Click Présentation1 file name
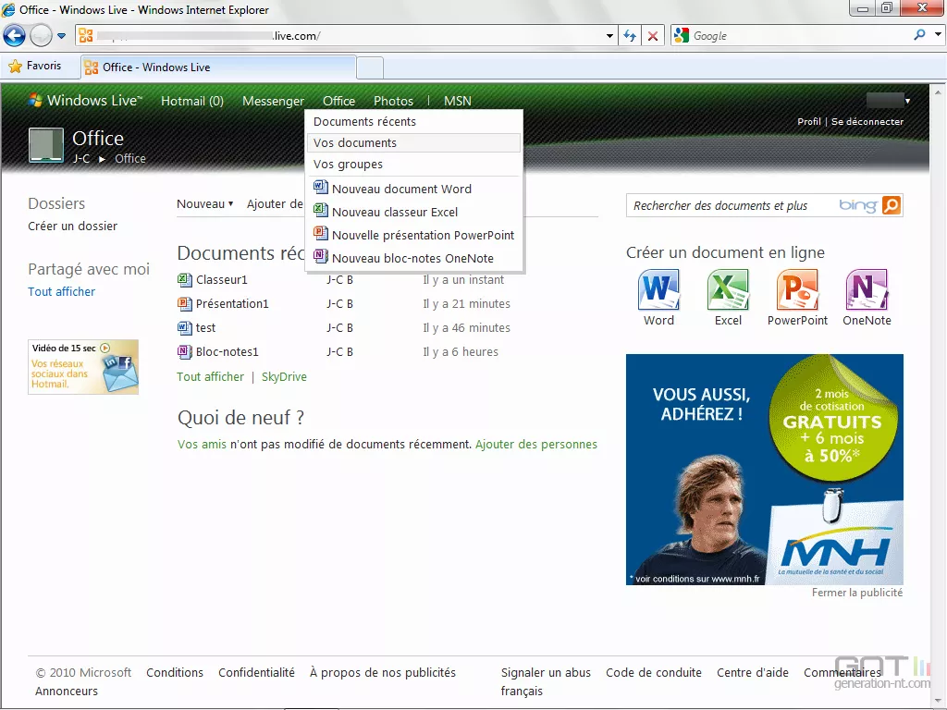Image resolution: width=947 pixels, height=710 pixels. click(x=232, y=303)
